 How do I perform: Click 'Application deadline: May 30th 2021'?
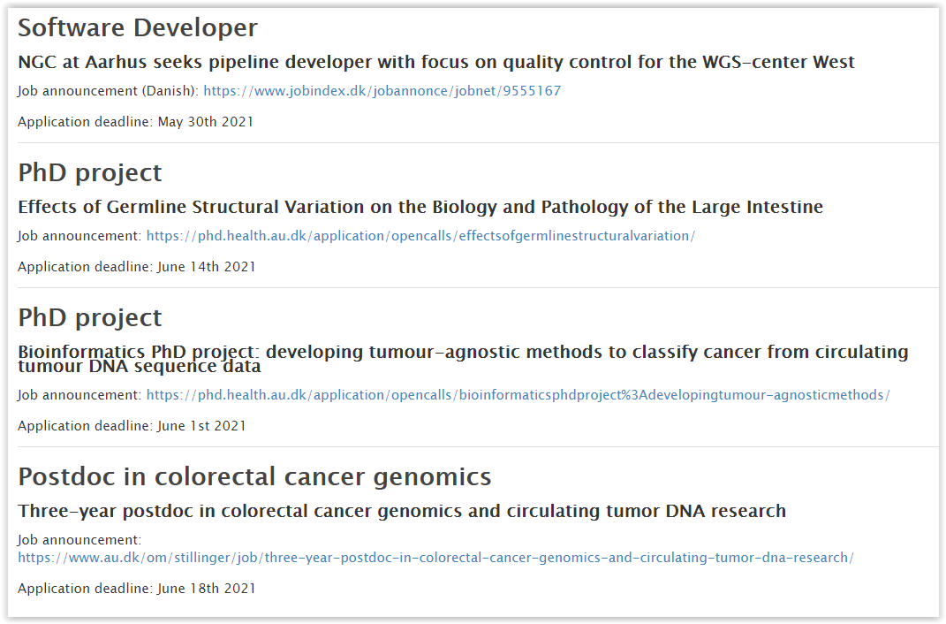(x=135, y=122)
